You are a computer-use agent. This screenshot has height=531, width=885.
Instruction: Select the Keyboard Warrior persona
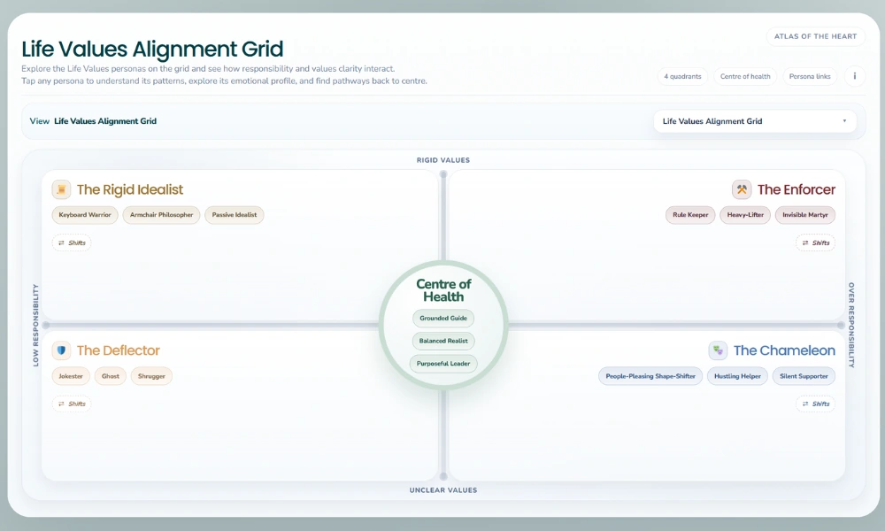[x=85, y=215]
